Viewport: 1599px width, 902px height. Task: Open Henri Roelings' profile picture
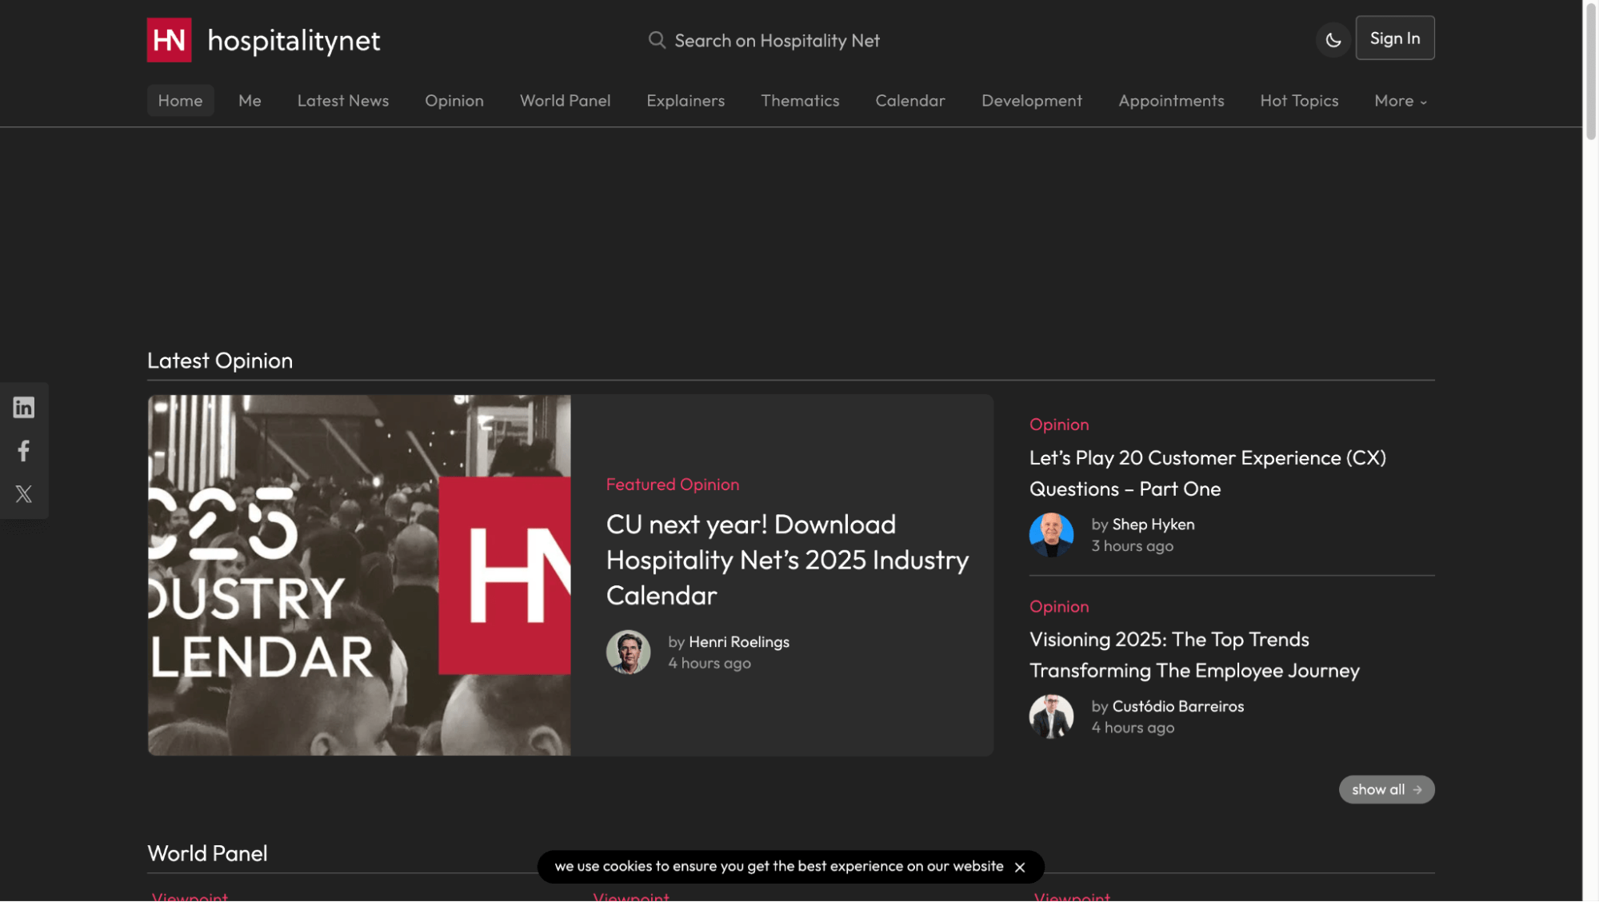click(x=628, y=653)
